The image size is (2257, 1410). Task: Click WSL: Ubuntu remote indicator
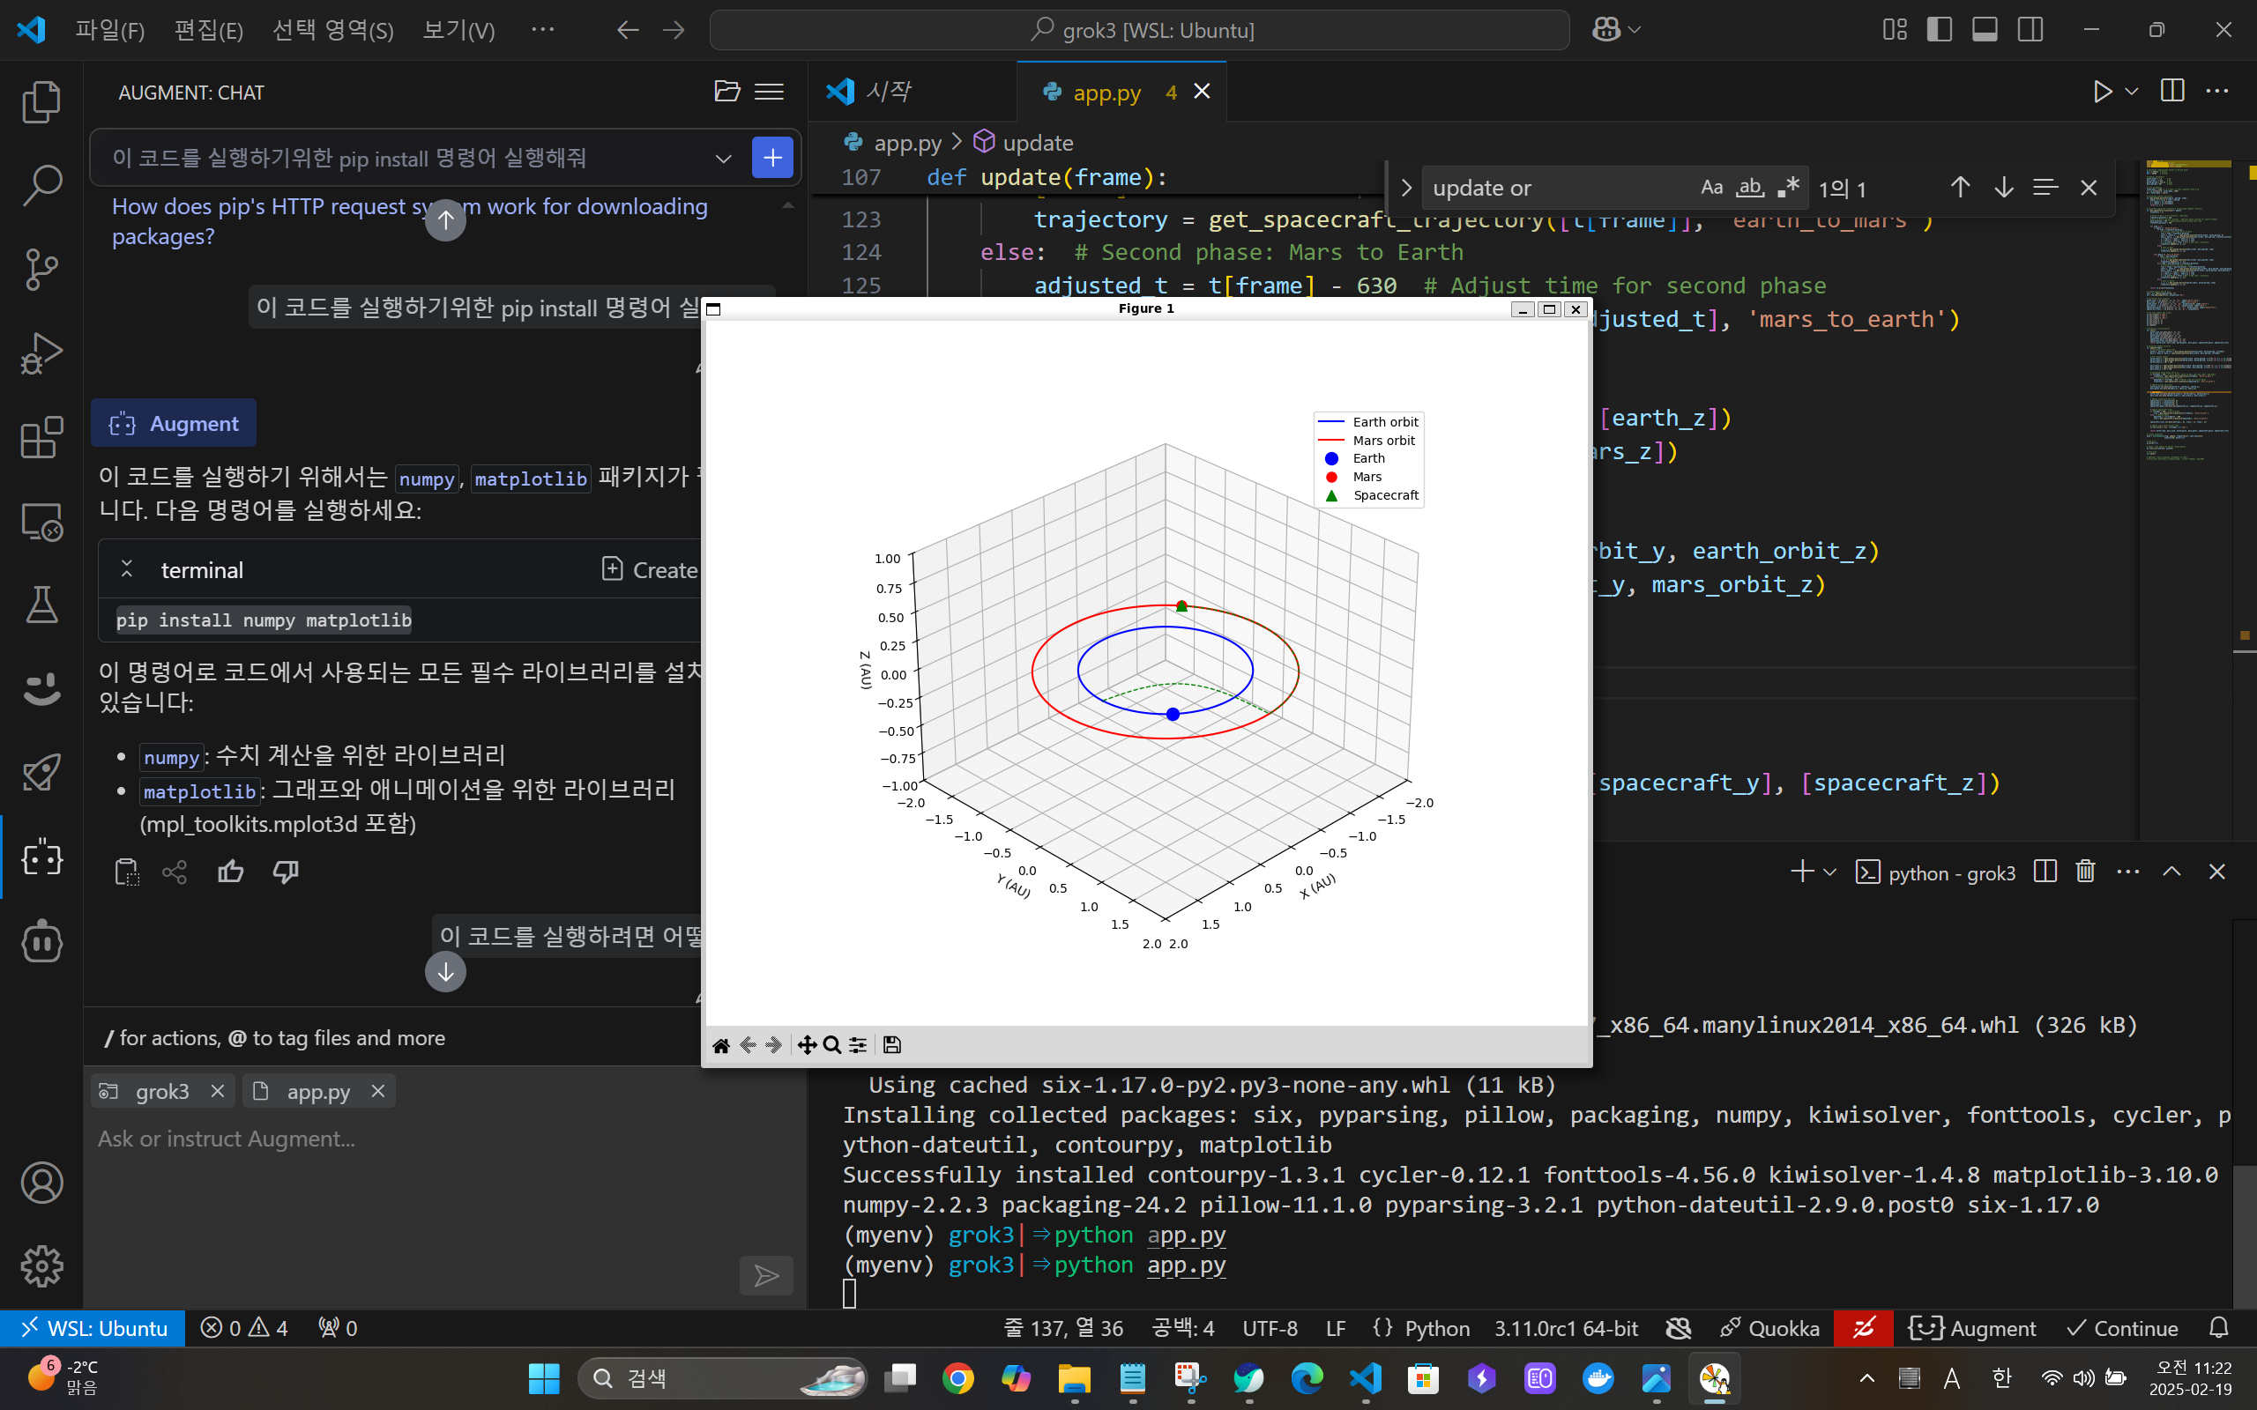pos(93,1328)
